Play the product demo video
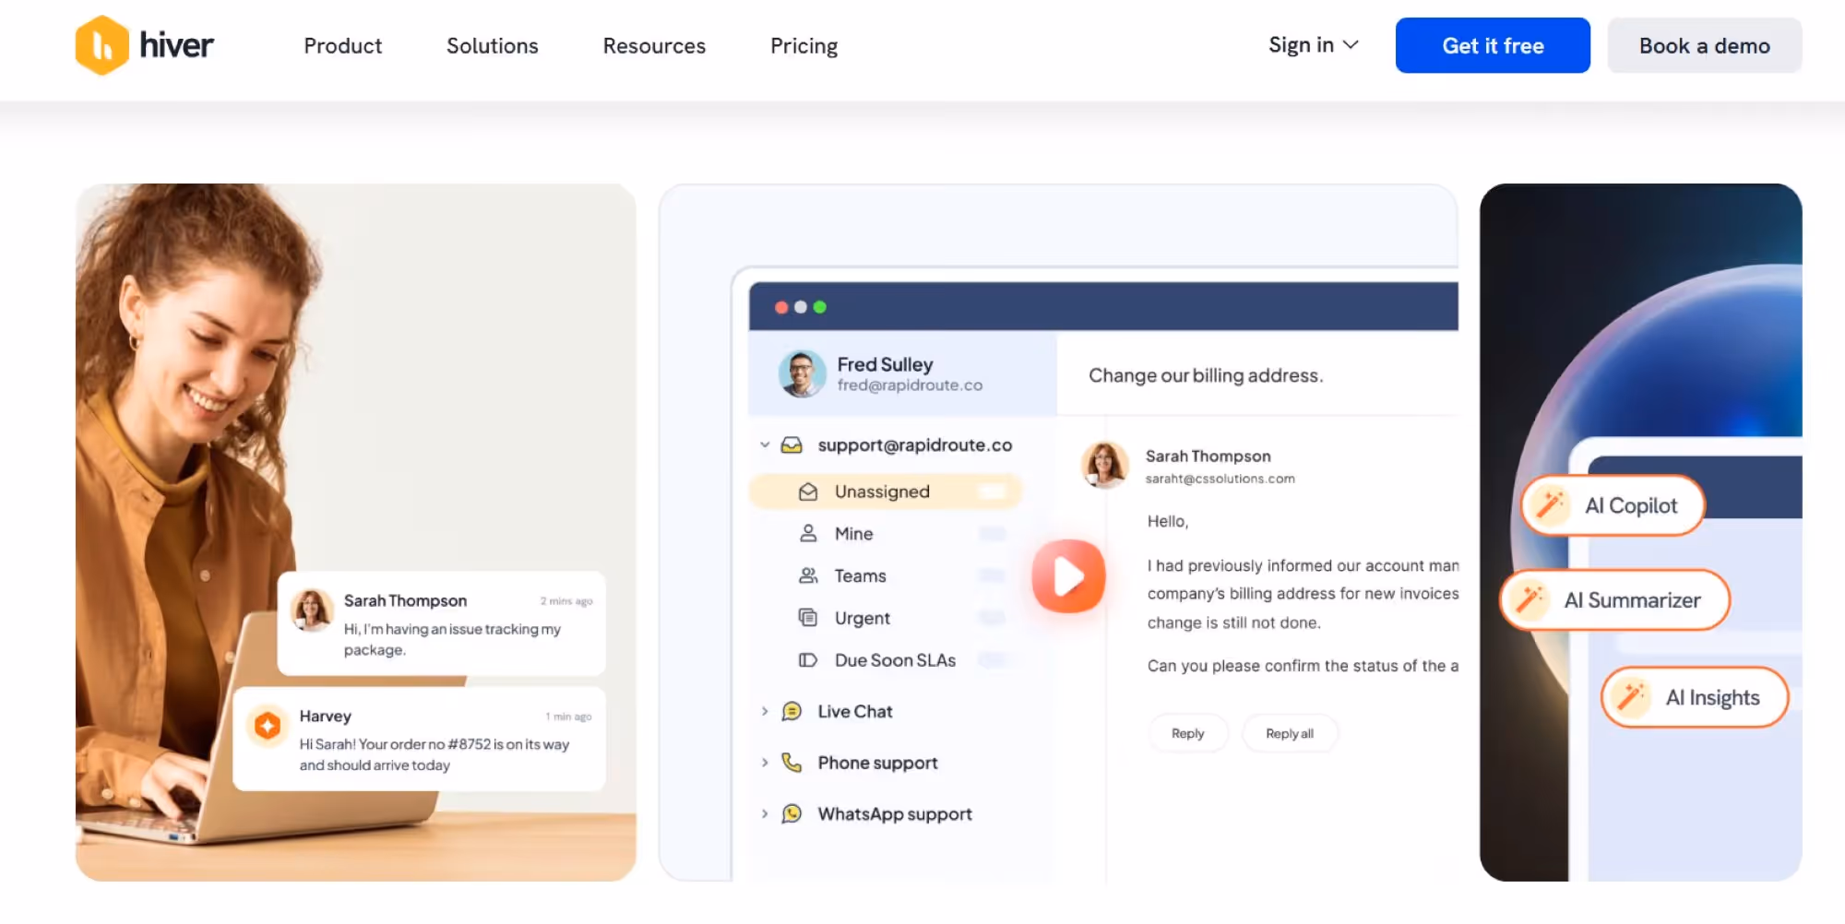 (1068, 576)
